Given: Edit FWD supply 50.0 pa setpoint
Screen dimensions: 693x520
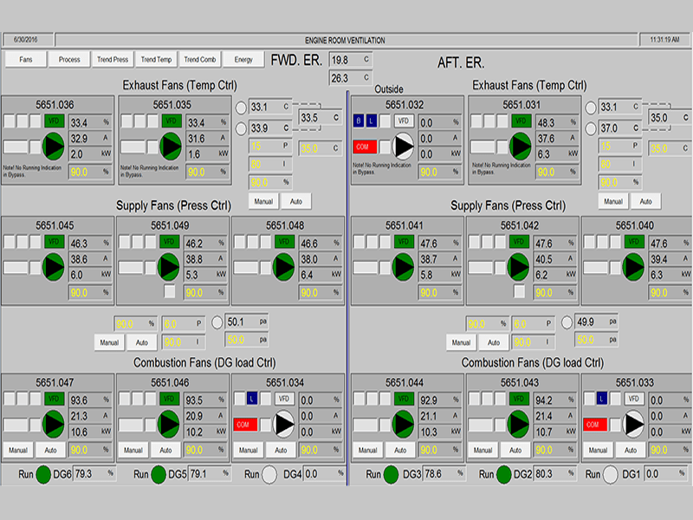Looking at the screenshot, I should 247,340.
